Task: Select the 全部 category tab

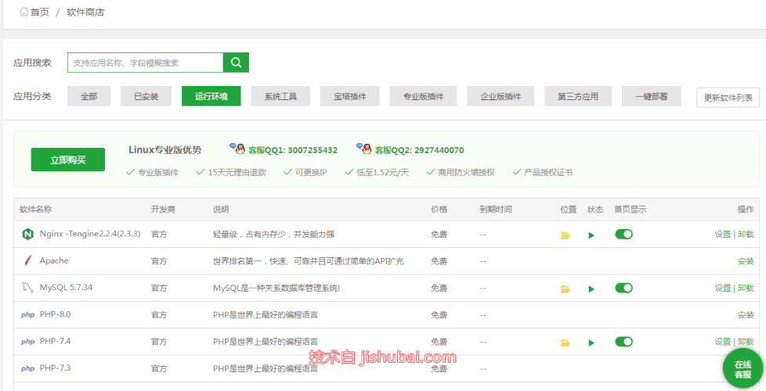Action: coord(89,96)
